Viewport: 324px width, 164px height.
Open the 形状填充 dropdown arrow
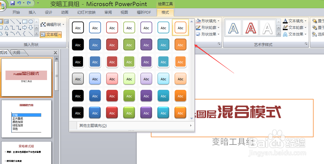tap(218, 21)
